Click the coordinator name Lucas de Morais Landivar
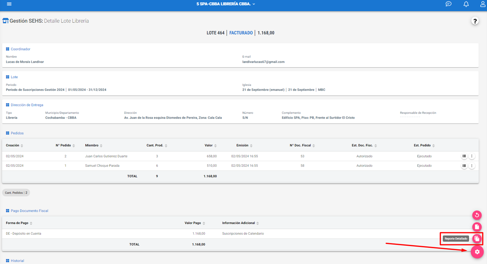Screen dimensions: 487x264 25,62
